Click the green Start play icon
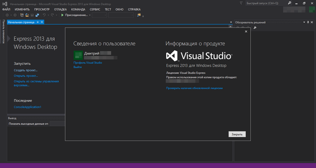The image size is (316, 168). pos(62,15)
